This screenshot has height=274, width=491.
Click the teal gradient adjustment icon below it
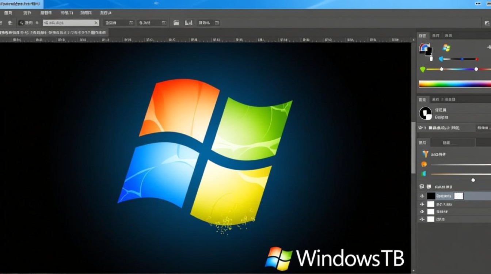(x=423, y=174)
